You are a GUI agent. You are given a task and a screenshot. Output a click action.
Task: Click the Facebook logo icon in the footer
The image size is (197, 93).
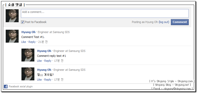[6, 87]
